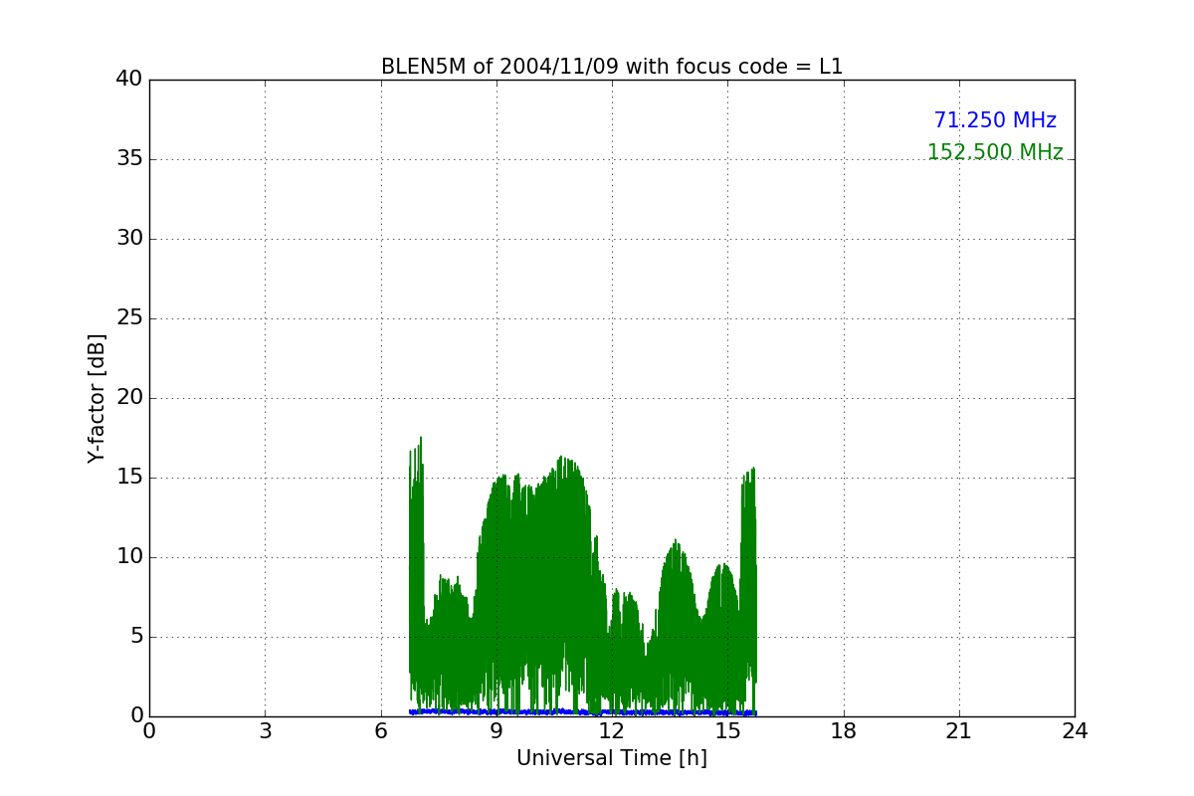Click the y-axis tick label 35
This screenshot has height=796, width=1194.
(128, 159)
